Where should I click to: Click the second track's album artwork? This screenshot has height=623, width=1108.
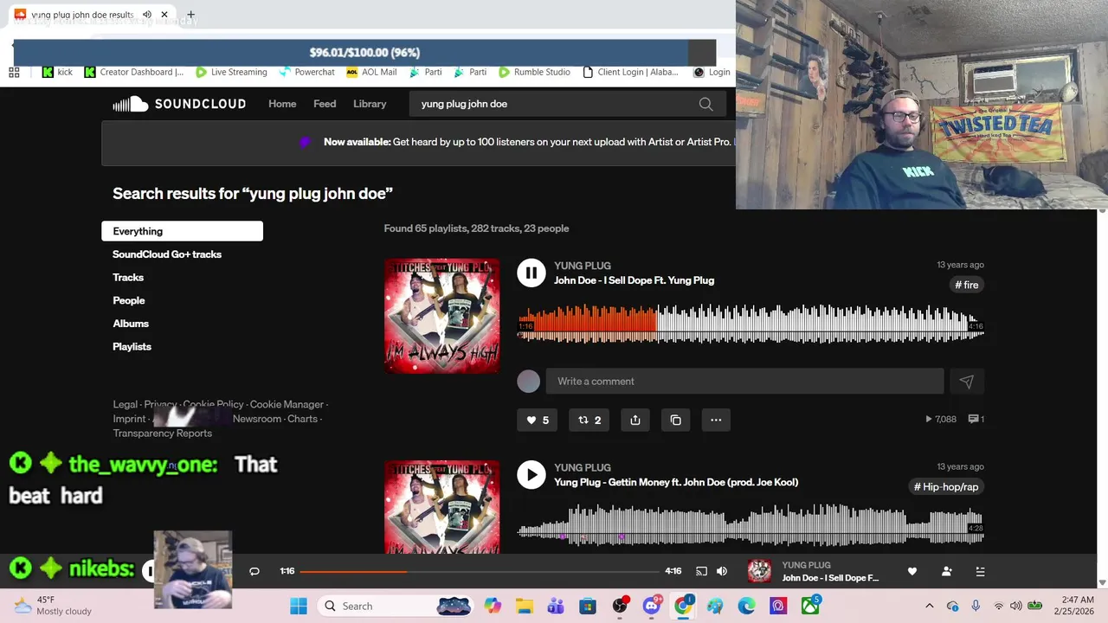tap(441, 507)
